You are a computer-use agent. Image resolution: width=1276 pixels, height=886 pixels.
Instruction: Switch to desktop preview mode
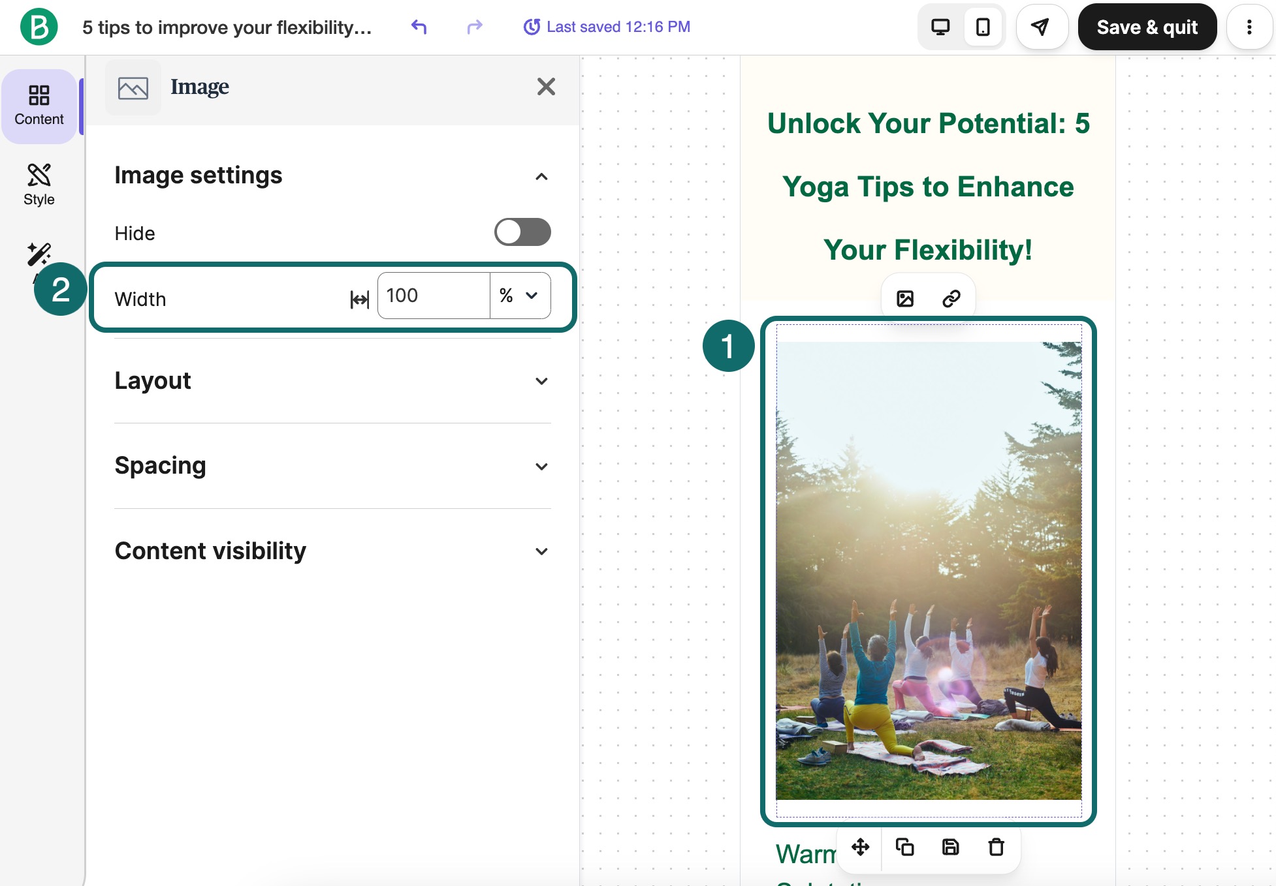[x=940, y=27]
